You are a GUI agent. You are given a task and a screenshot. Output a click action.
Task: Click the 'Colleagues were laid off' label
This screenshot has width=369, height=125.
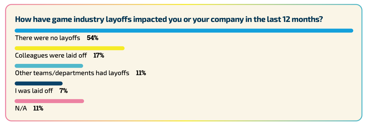[51, 56]
